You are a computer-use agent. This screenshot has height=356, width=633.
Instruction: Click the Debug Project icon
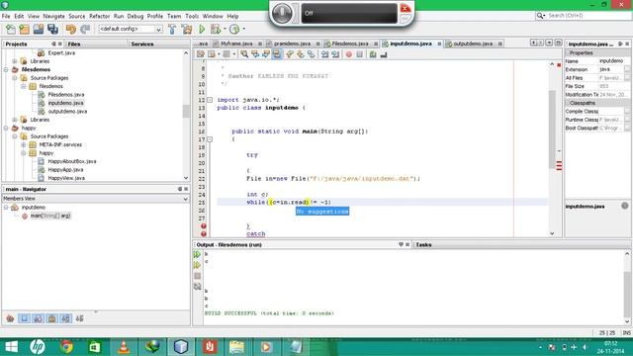coord(216,29)
